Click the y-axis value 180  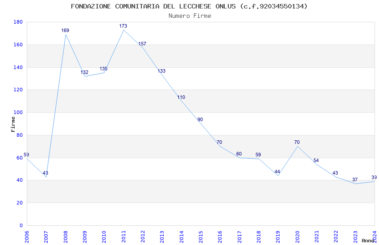click(18, 22)
